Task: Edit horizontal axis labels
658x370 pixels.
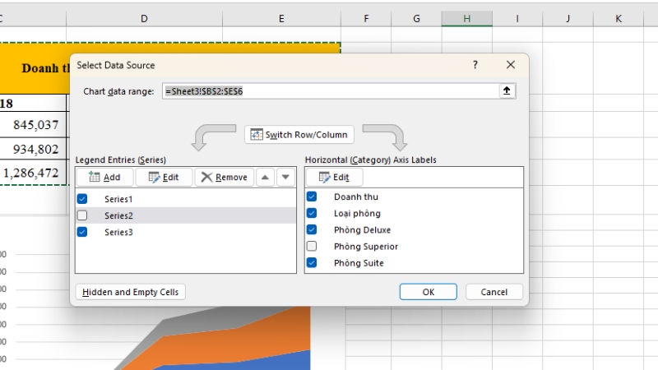Action: pos(333,177)
